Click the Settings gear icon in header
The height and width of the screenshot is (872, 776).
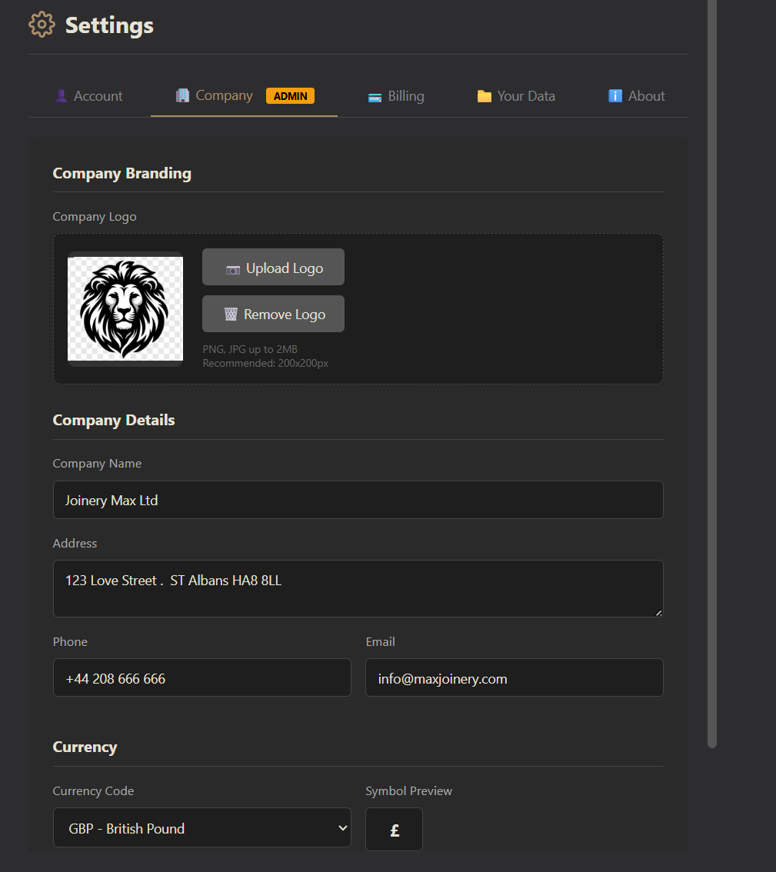(42, 25)
